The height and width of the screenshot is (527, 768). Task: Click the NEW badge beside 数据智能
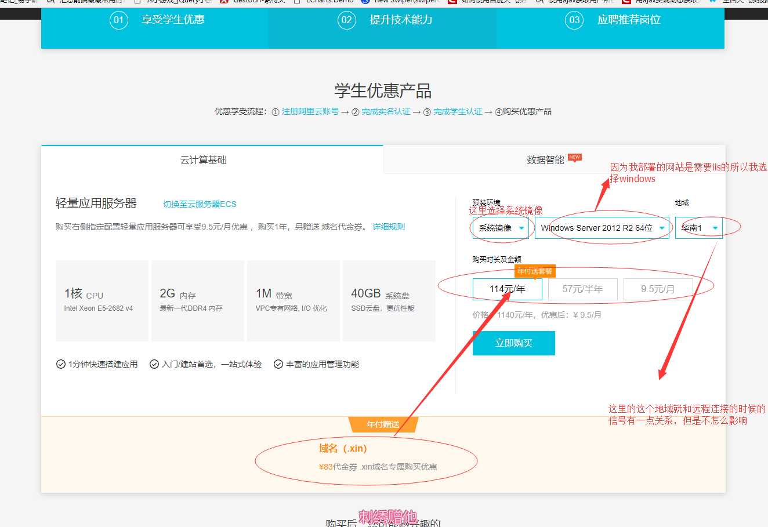[x=575, y=157]
